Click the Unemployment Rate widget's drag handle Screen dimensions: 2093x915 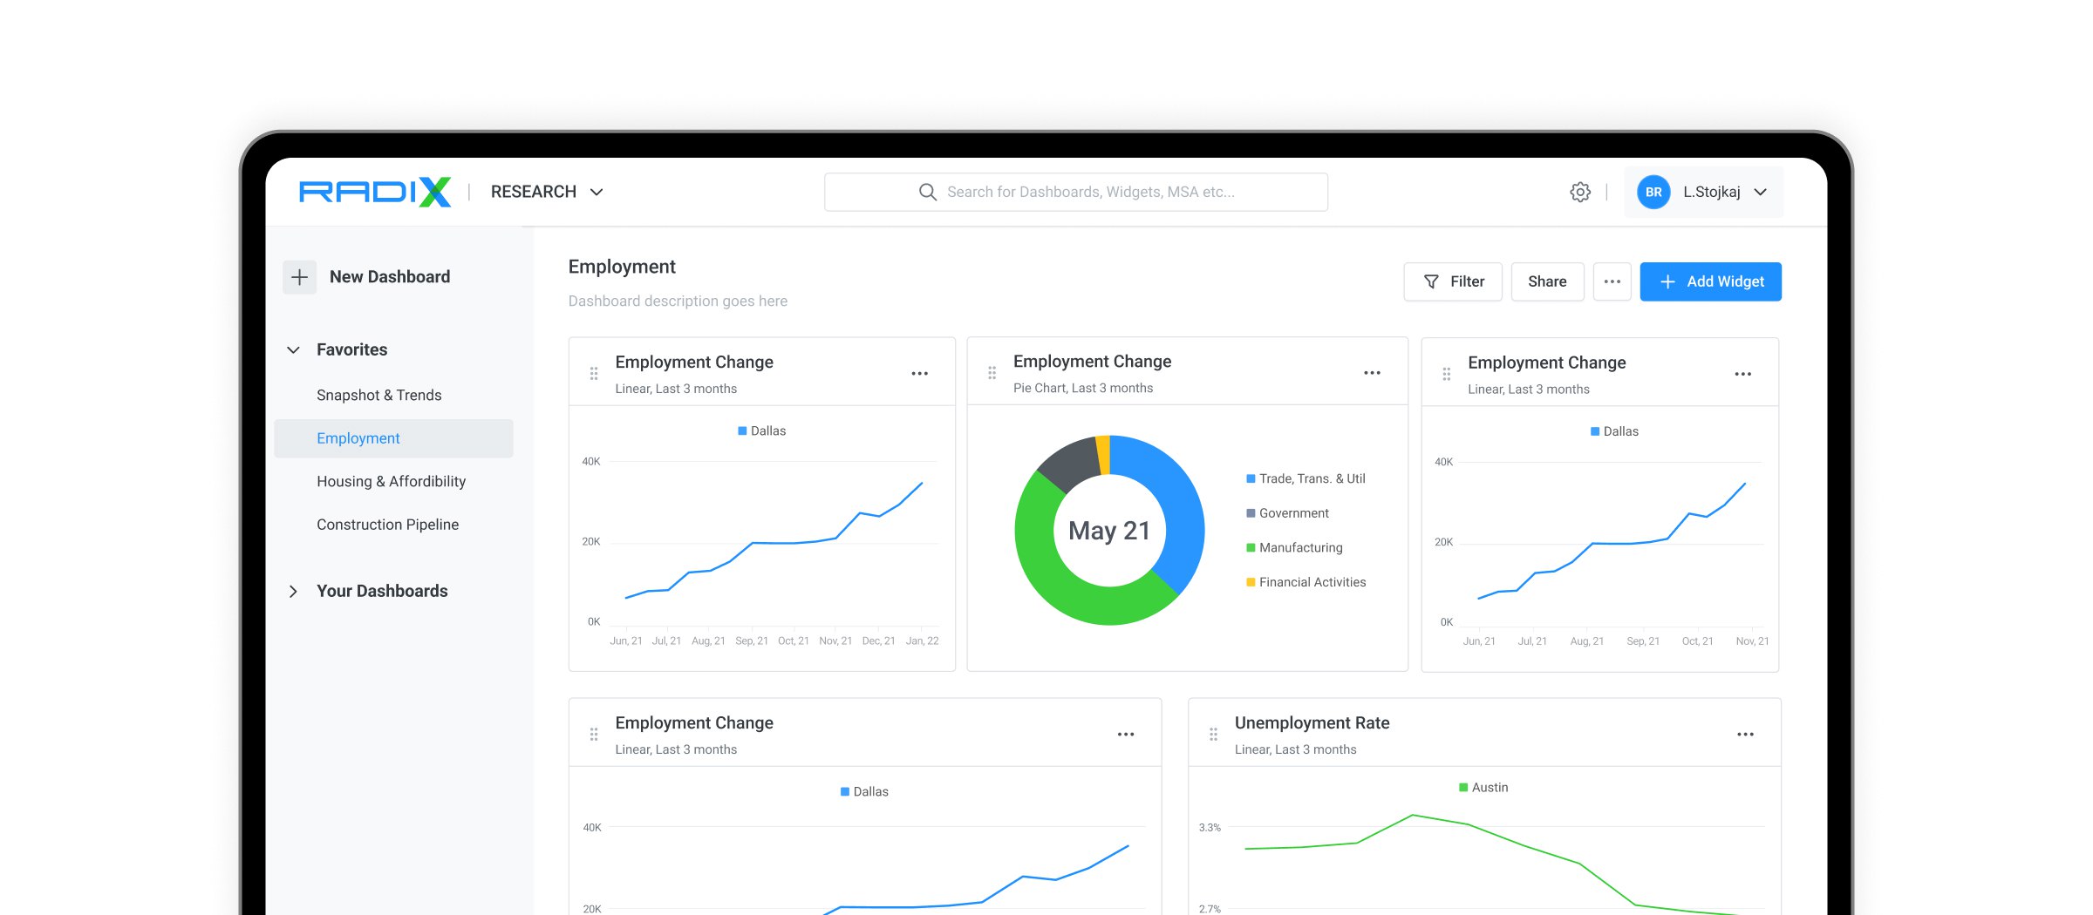click(1213, 735)
